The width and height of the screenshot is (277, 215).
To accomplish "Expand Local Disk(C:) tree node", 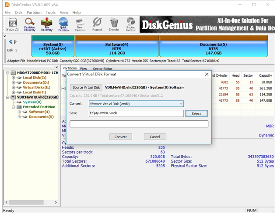I will tap(14, 78).
